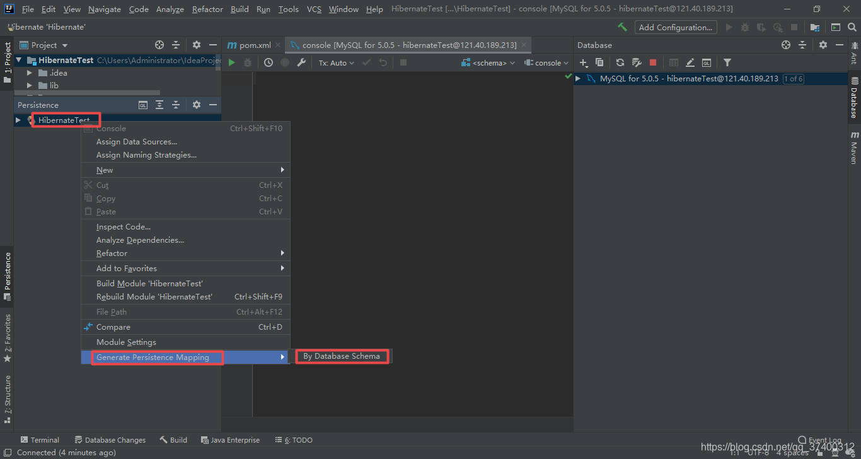This screenshot has width=861, height=459.
Task: Choose Generate Persistence Mapping in context menu
Action: tap(185, 357)
